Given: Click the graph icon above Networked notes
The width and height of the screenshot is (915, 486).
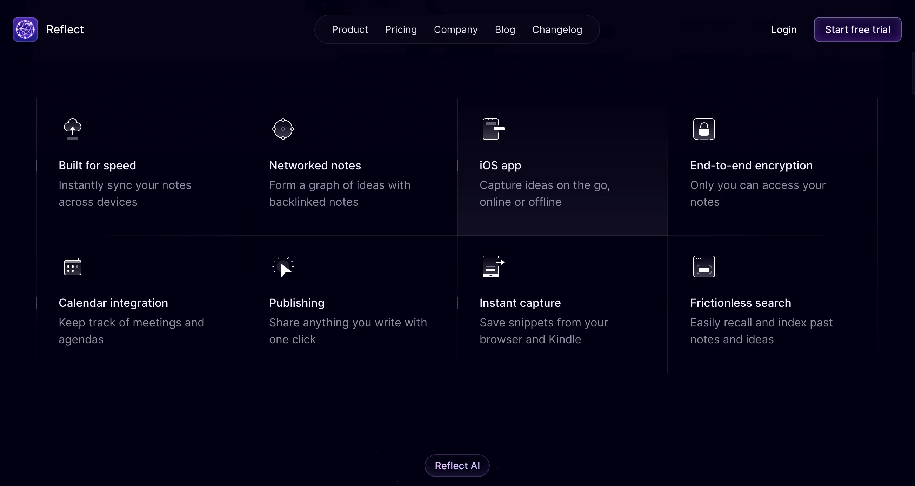Looking at the screenshot, I should pyautogui.click(x=283, y=129).
